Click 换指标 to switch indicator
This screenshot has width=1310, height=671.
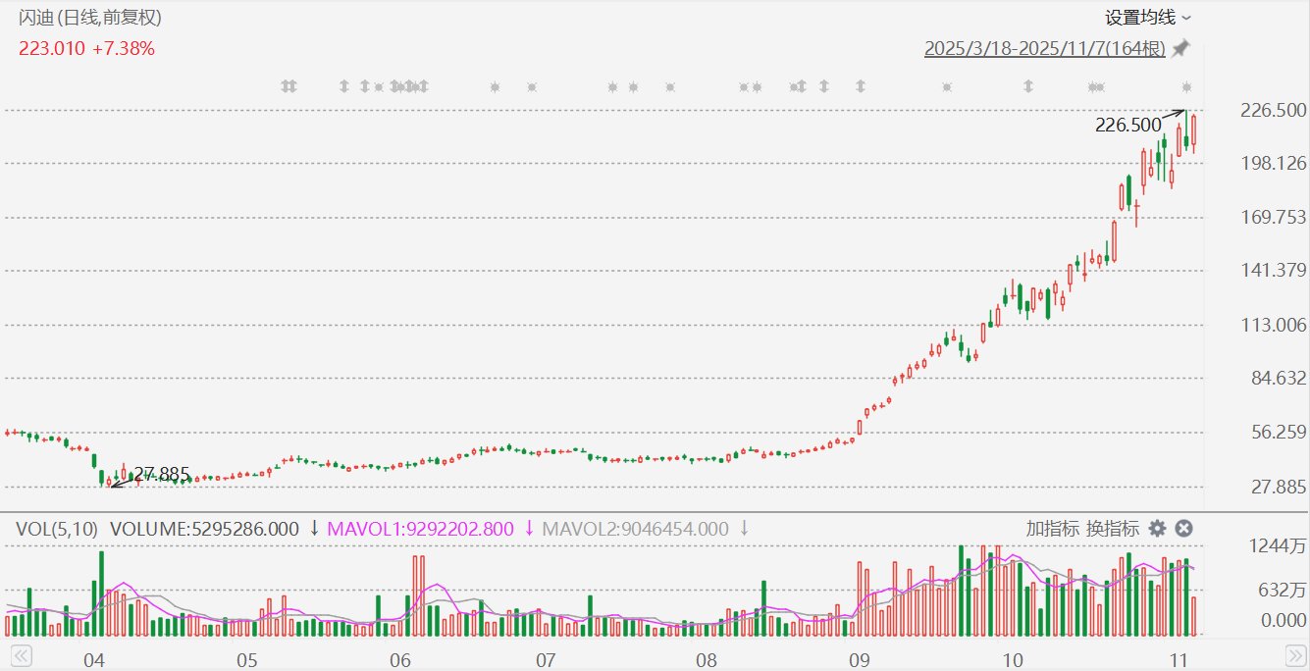(x=1112, y=529)
